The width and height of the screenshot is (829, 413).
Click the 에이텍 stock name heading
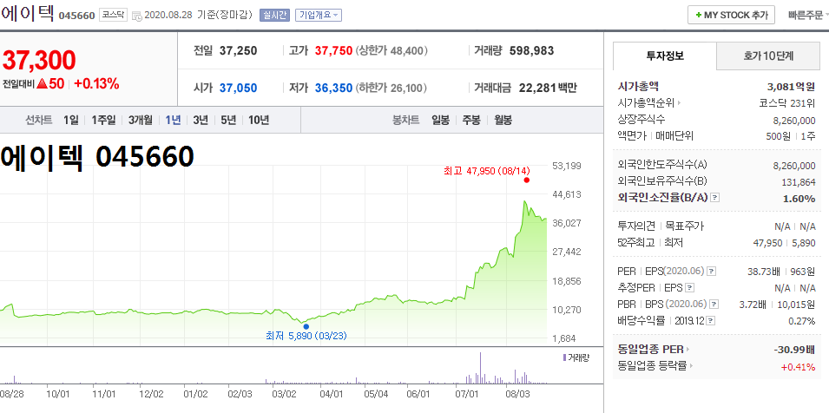pos(28,13)
